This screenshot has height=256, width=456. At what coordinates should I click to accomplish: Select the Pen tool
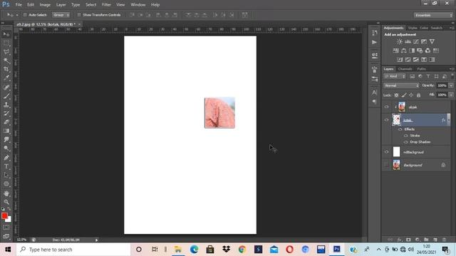point(6,158)
